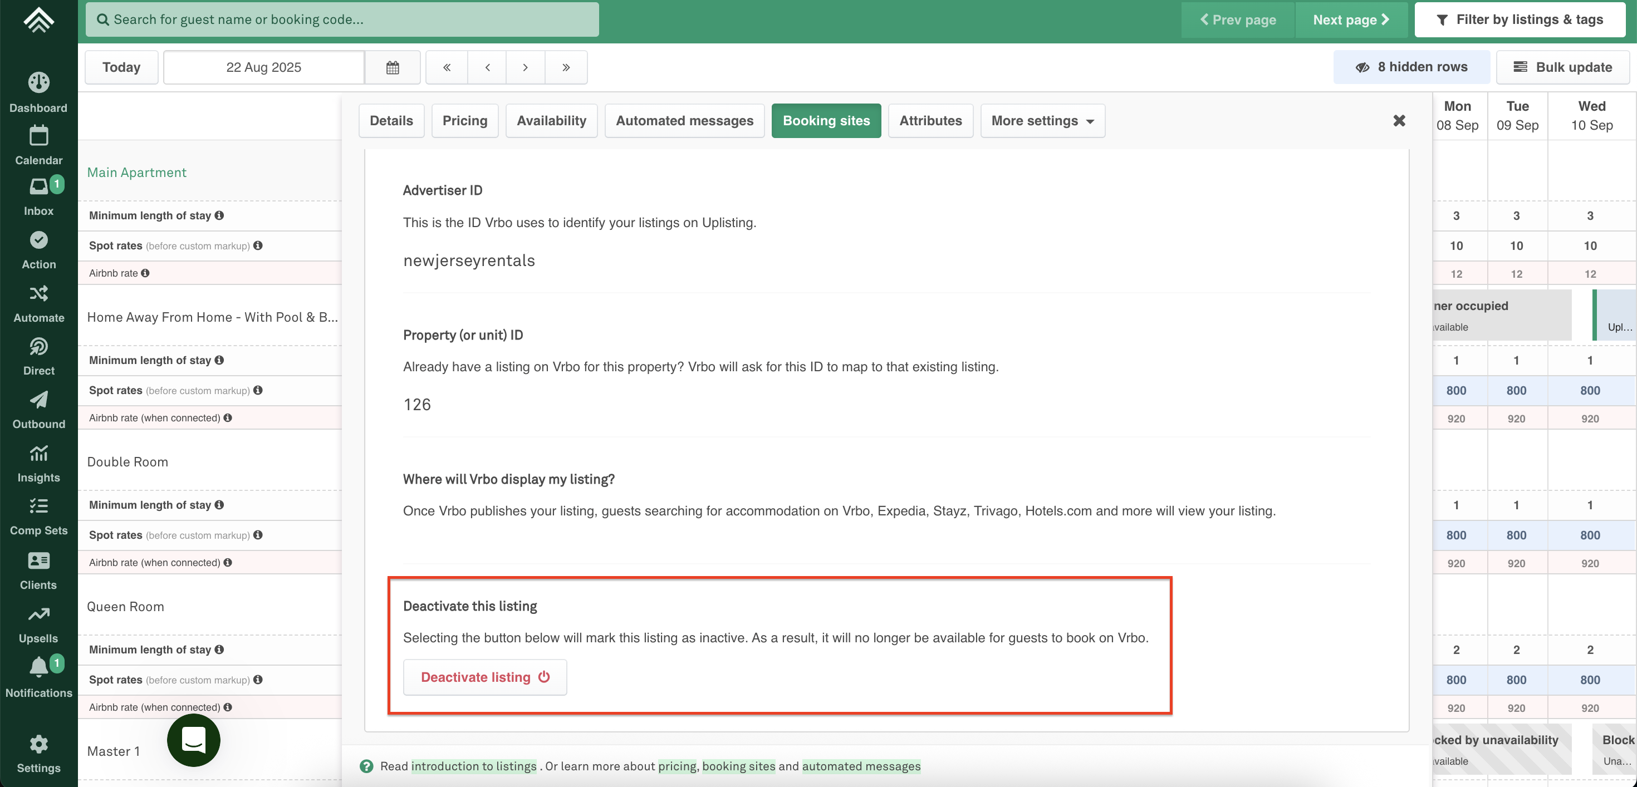1637x787 pixels.
Task: Open the Dashboard section
Action: [x=39, y=93]
